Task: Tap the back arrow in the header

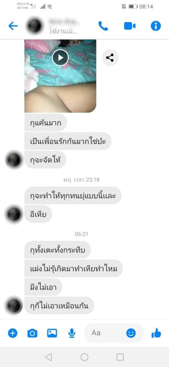Action: 13,26
